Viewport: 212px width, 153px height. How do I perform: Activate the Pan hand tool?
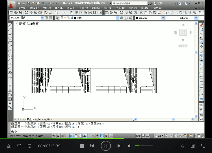181,12
